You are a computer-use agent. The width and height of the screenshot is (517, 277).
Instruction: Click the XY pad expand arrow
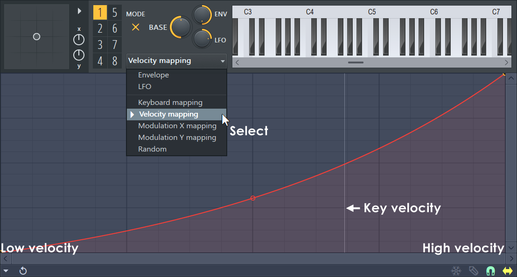(x=79, y=11)
